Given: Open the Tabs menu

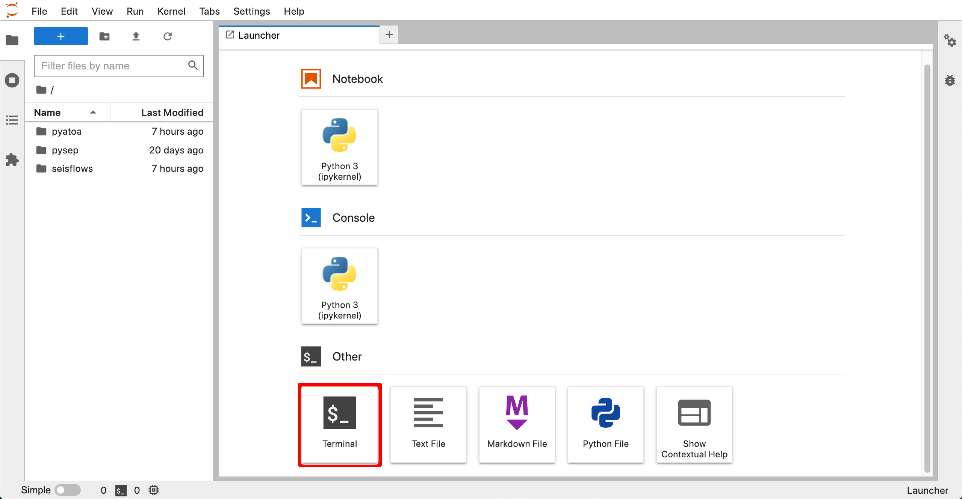Looking at the screenshot, I should click(209, 11).
